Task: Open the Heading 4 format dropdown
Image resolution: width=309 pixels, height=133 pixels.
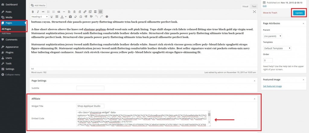Action: (x=40, y=17)
